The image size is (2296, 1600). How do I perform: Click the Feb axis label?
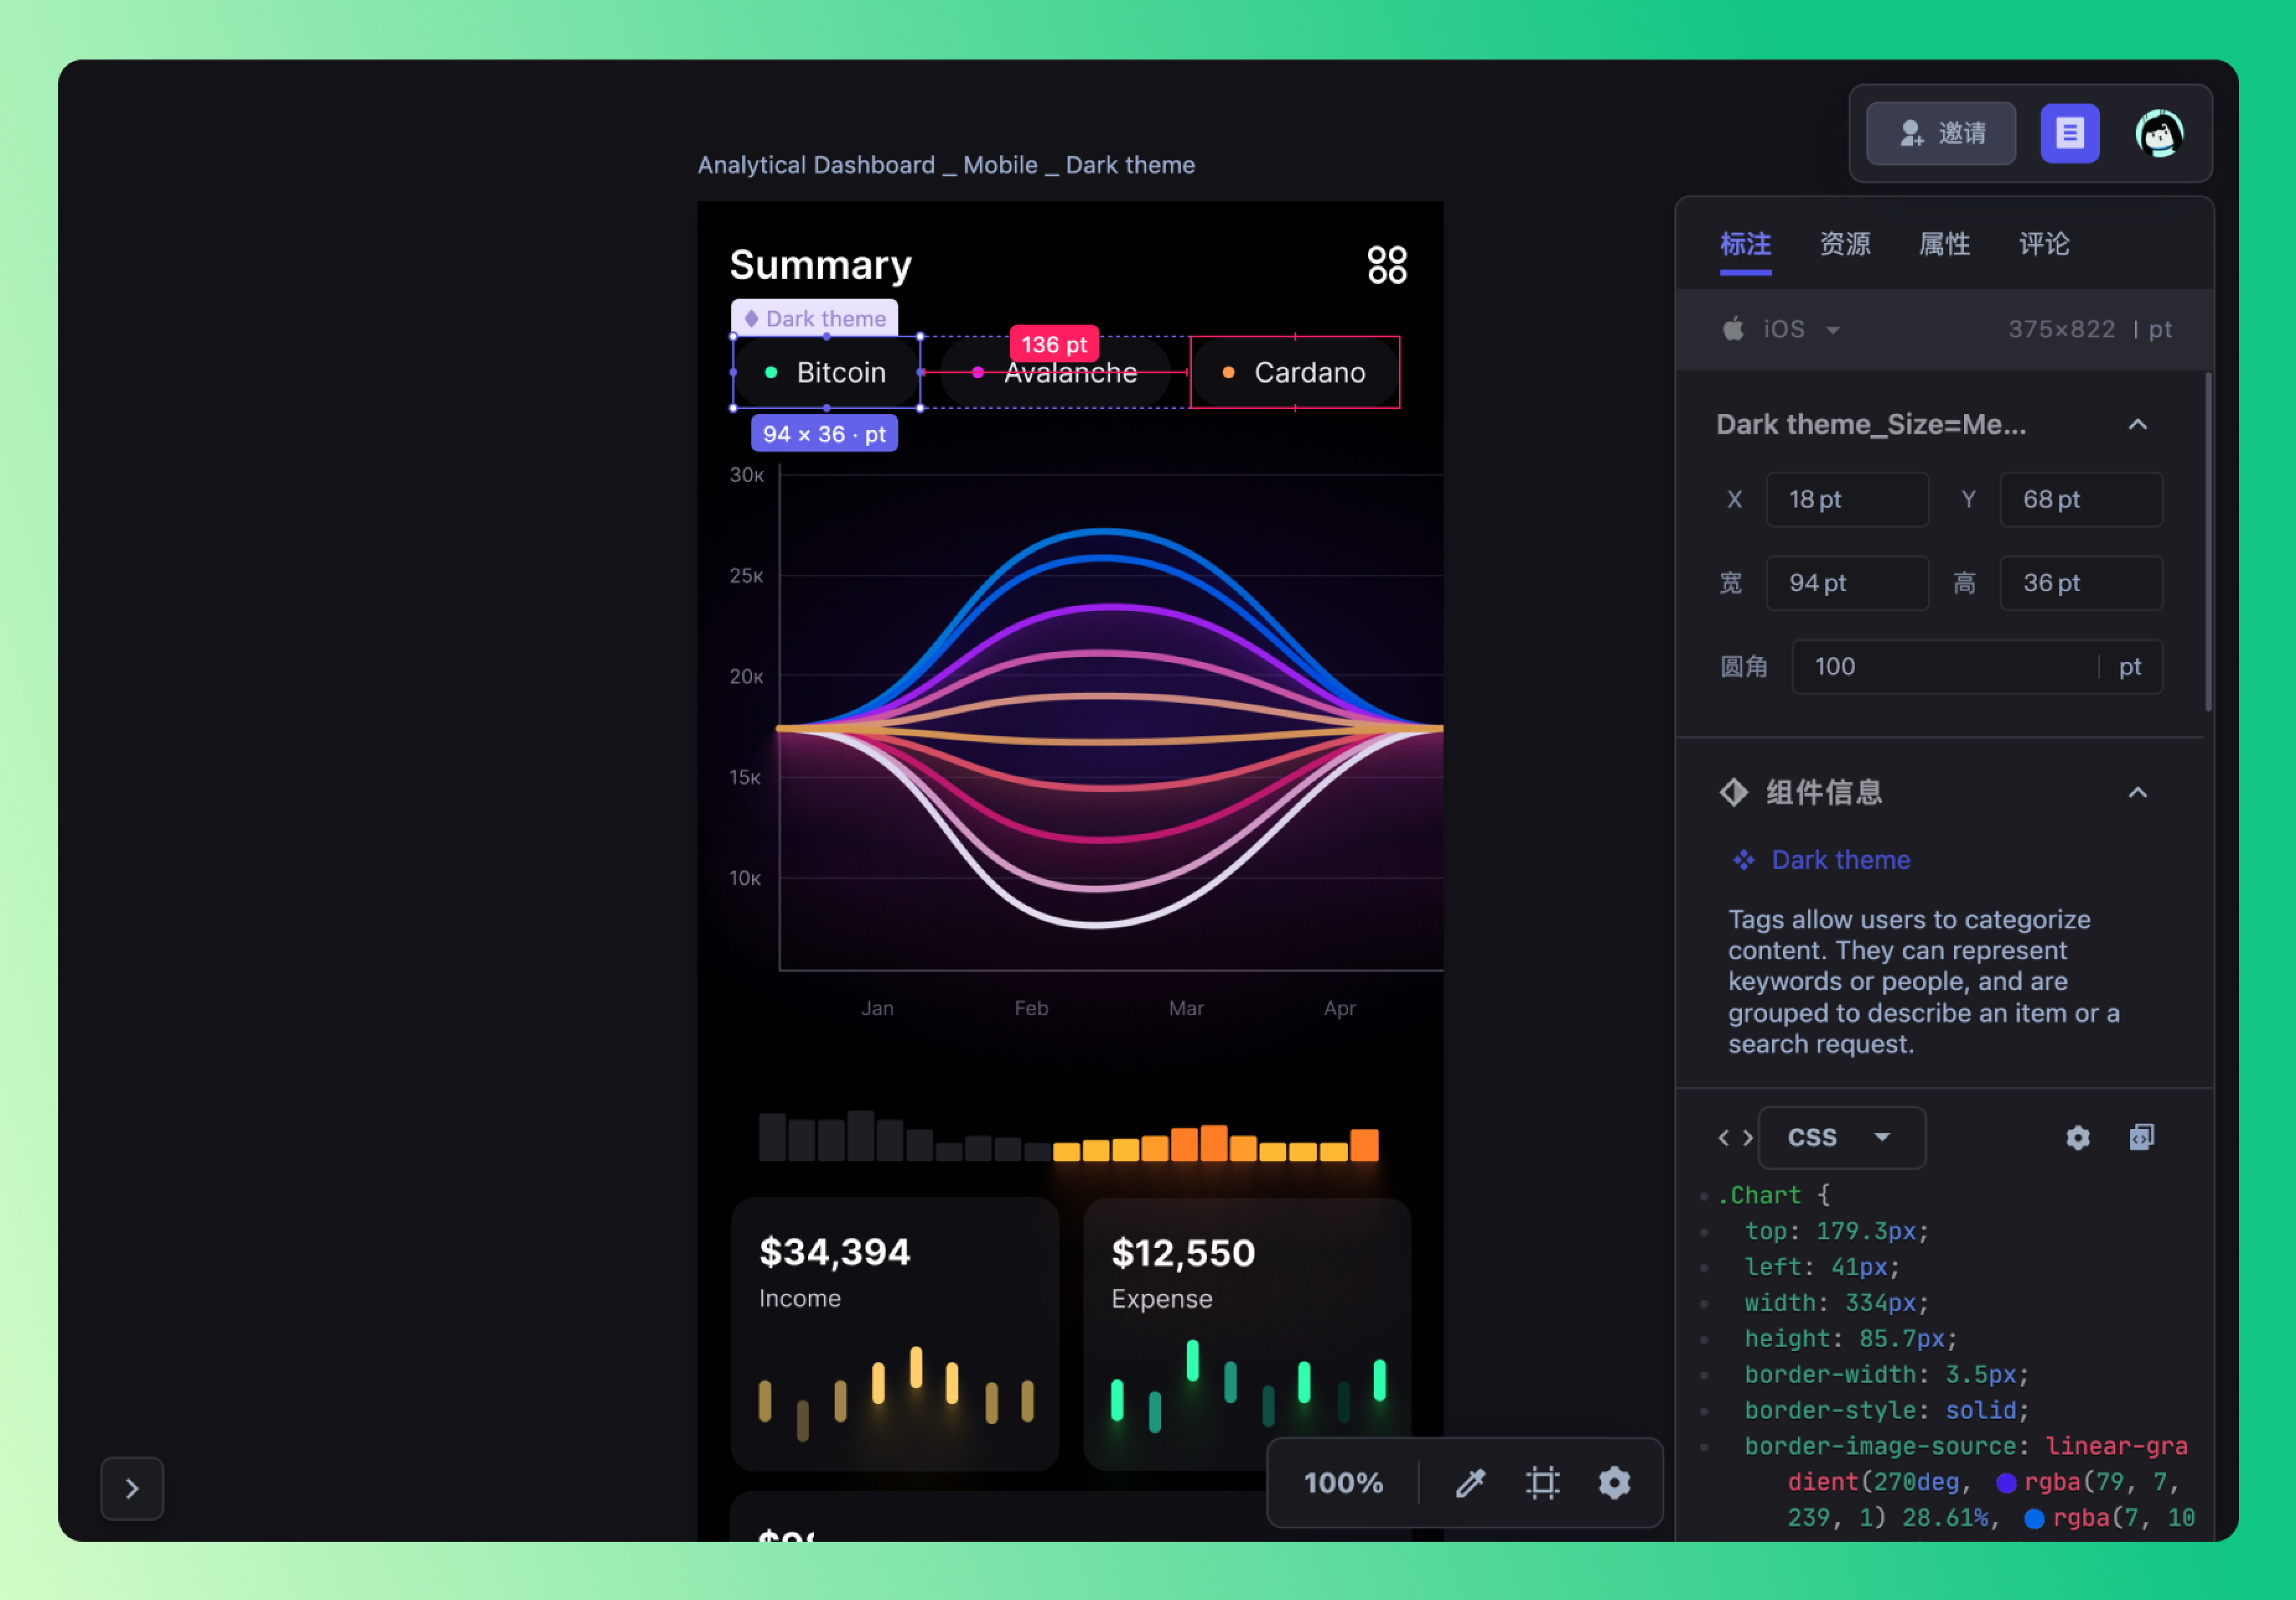tap(1031, 1008)
